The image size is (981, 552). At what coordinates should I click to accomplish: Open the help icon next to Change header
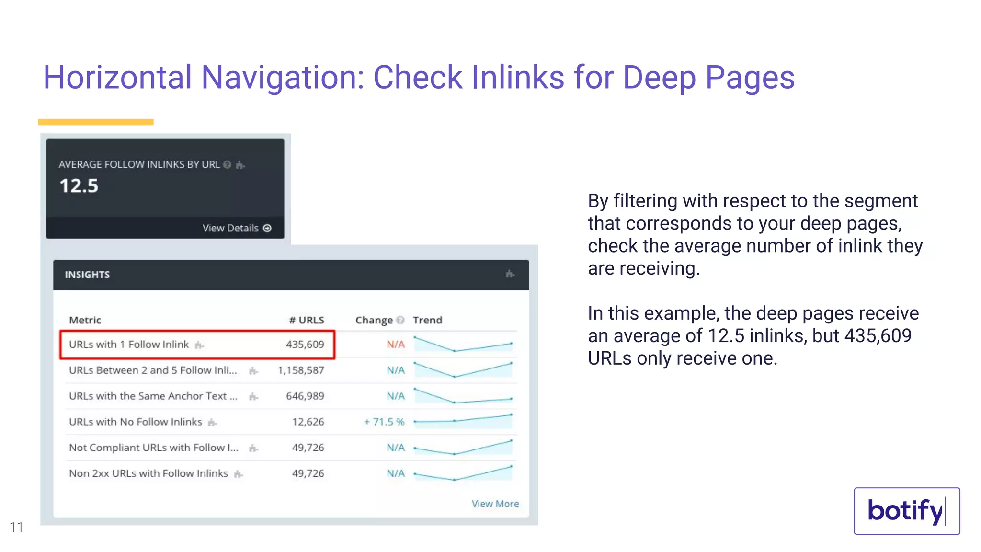point(400,320)
